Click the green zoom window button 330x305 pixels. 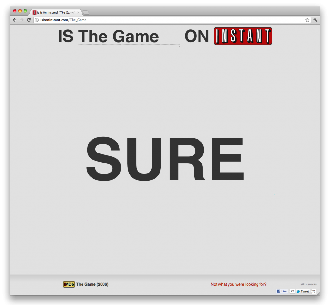click(x=25, y=11)
